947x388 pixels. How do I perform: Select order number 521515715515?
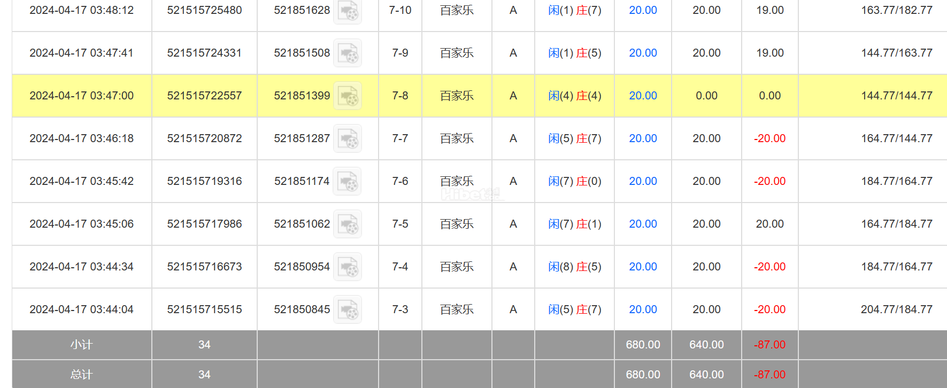[204, 309]
